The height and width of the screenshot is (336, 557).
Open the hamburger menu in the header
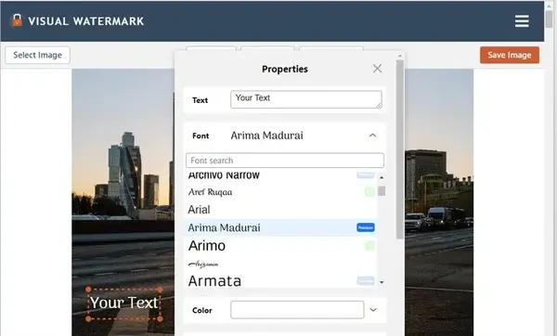point(522,21)
